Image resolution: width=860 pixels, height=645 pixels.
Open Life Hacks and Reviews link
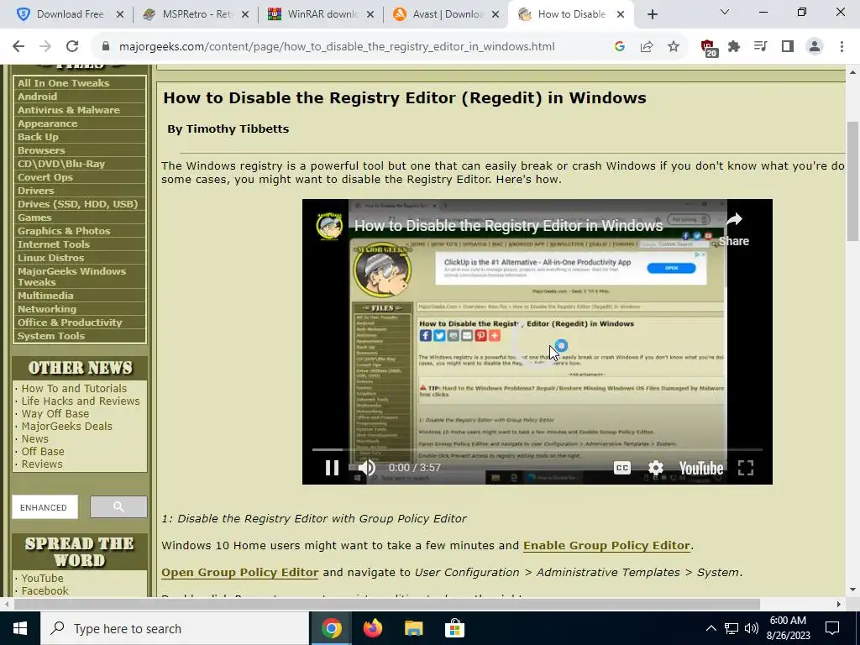click(x=81, y=401)
